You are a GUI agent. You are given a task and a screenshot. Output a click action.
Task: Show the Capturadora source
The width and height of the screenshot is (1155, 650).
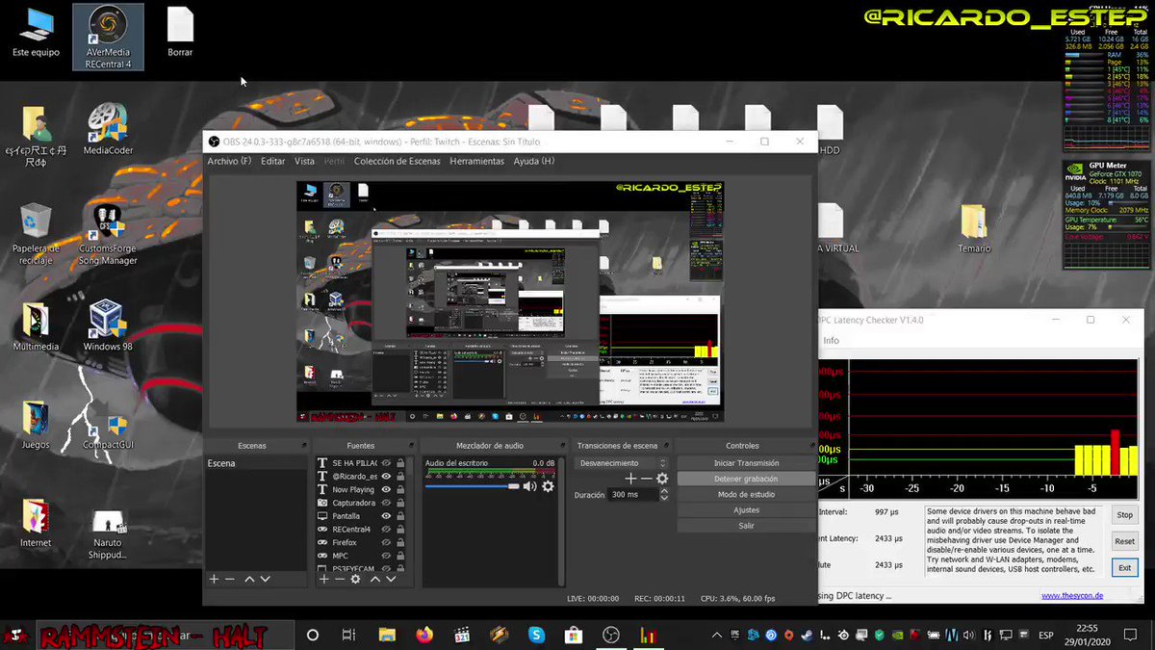click(386, 503)
